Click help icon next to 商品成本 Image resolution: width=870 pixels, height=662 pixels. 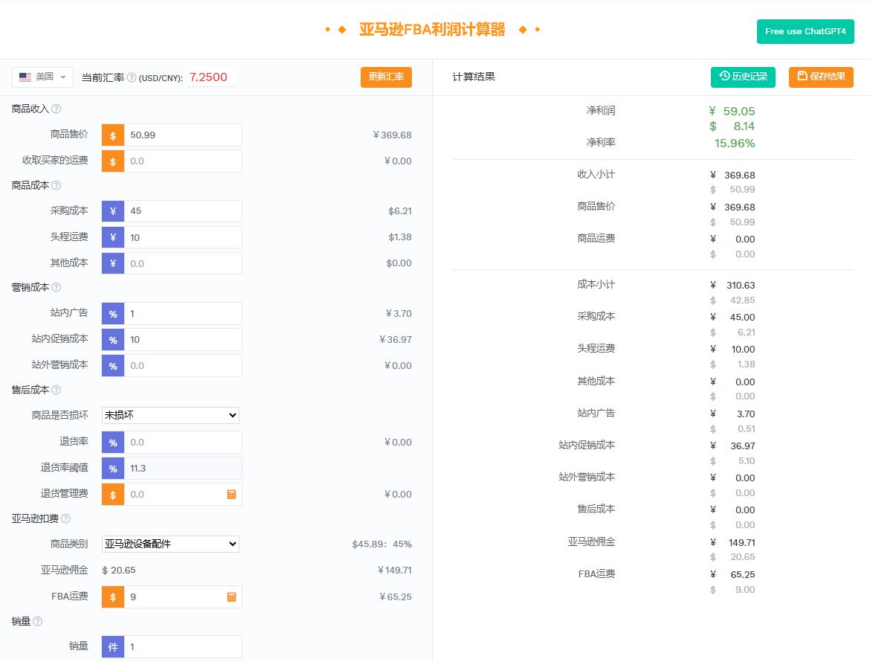tap(56, 185)
